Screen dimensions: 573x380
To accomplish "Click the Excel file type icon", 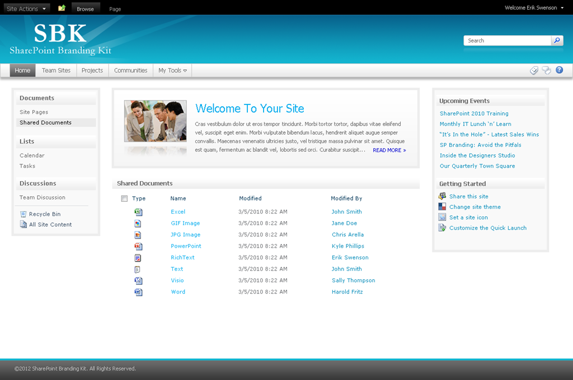I will [138, 212].
